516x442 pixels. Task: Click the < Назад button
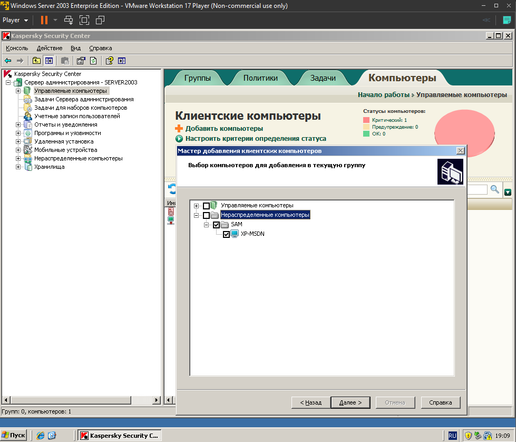coord(310,402)
